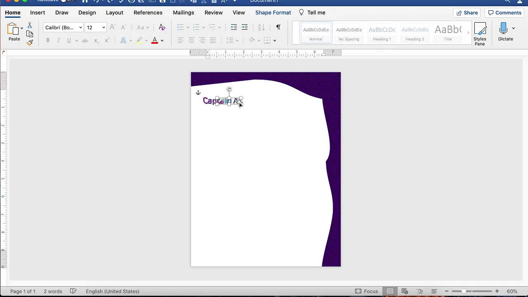Click Tell me search
The height and width of the screenshot is (297, 528).
(312, 13)
